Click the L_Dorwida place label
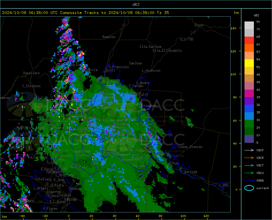 coord(189,172)
